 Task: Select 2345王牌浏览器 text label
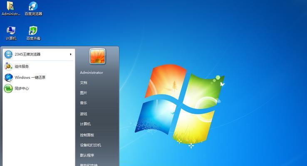click(27, 54)
